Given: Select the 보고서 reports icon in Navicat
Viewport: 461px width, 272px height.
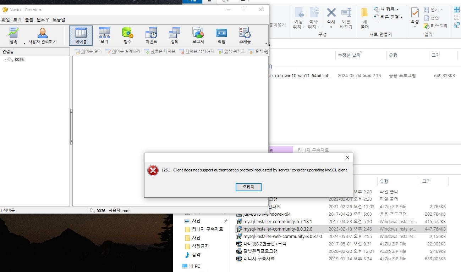Looking at the screenshot, I should coord(198,35).
